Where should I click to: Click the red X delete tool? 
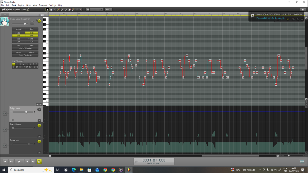[x=81, y=10]
